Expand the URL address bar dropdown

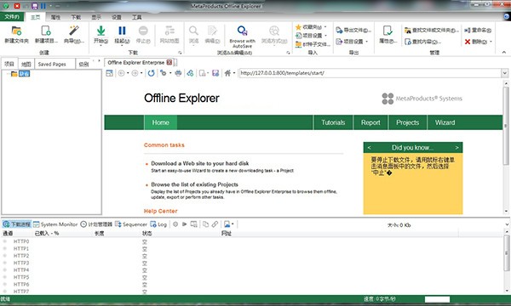pyautogui.click(x=504, y=73)
